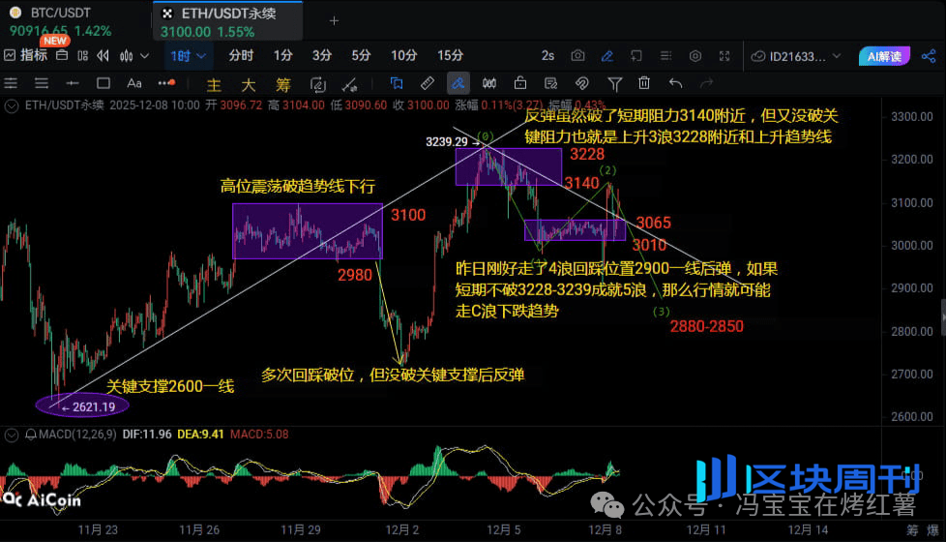The height and width of the screenshot is (542, 946).
Task: Collapse the MACD indicator panel chevron
Action: point(12,435)
